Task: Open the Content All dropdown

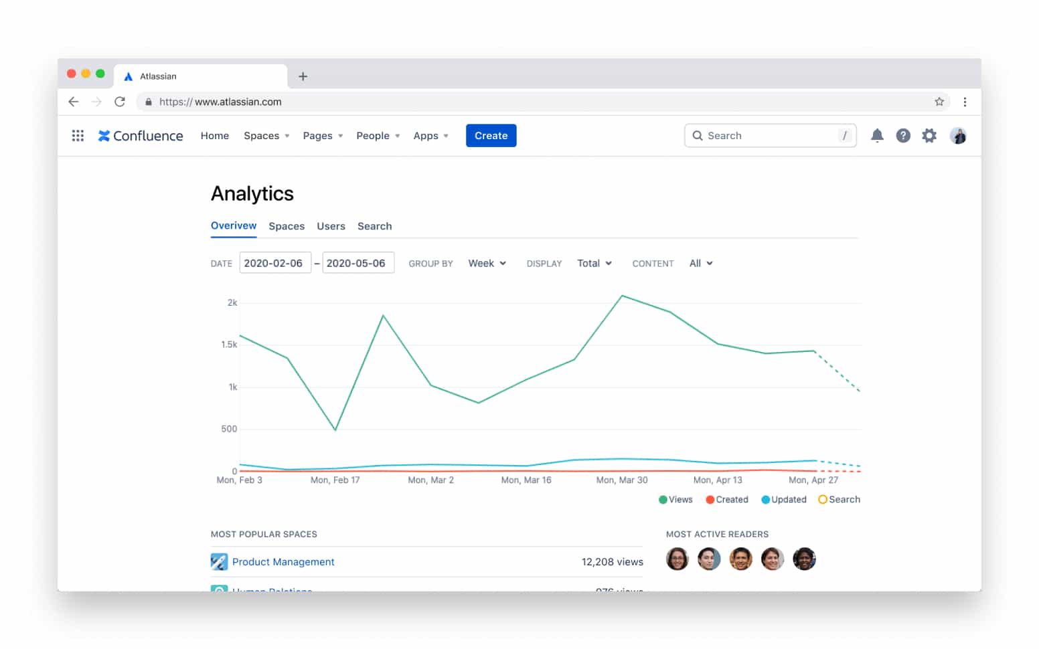Action: (x=700, y=263)
